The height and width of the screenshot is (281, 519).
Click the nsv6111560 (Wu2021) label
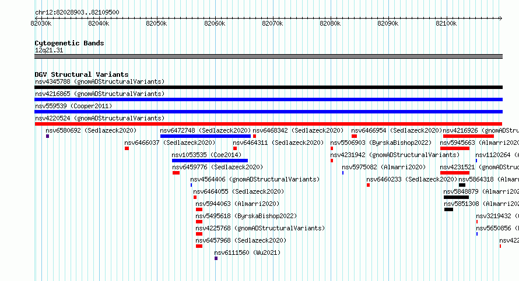pyautogui.click(x=247, y=252)
